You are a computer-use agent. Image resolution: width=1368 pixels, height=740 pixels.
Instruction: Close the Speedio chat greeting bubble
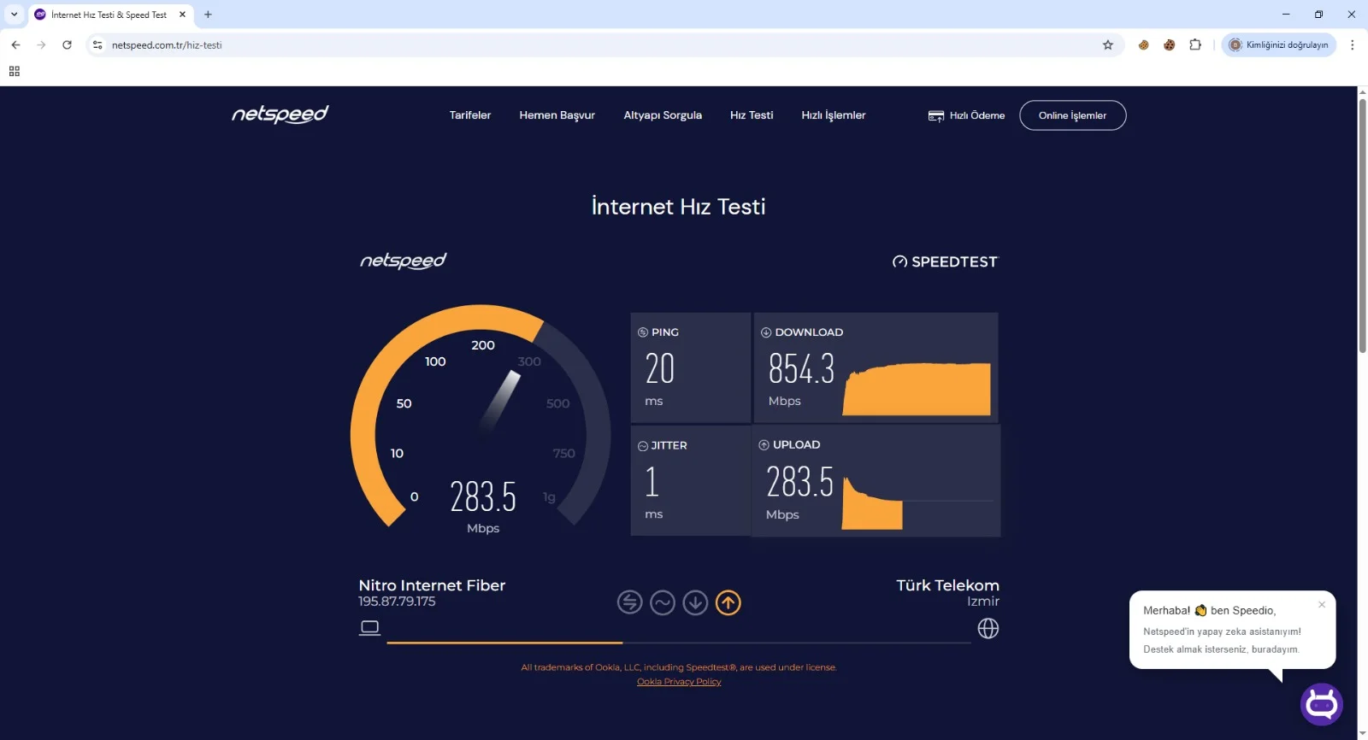coord(1322,604)
